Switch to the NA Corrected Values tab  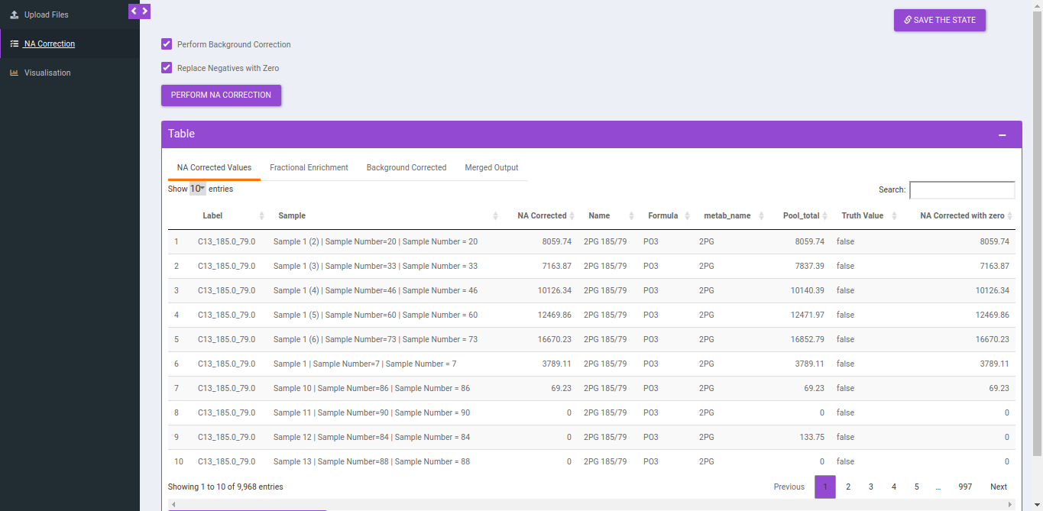click(214, 167)
